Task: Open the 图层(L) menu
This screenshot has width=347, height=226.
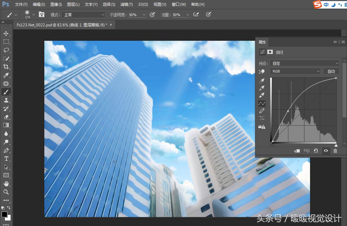Action: [73, 4]
